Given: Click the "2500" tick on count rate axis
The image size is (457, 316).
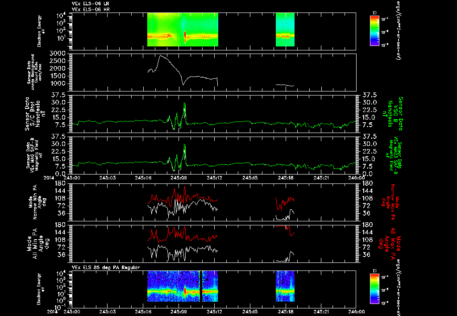Looking at the screenshot, I should tap(58, 61).
